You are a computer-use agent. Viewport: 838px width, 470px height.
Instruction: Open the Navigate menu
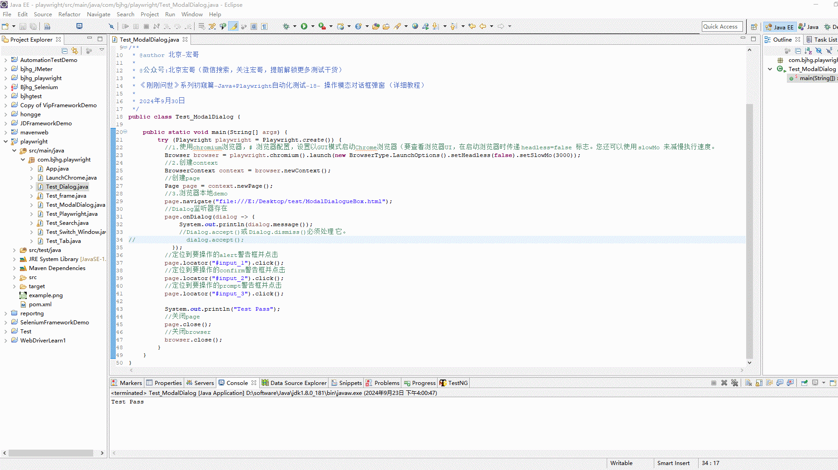tap(99, 14)
